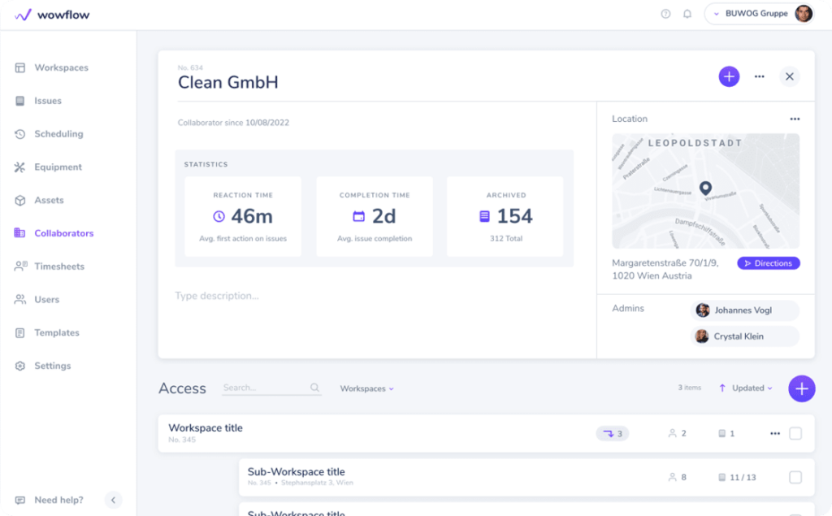Open Templates page
832x516 pixels.
pyautogui.click(x=46, y=333)
